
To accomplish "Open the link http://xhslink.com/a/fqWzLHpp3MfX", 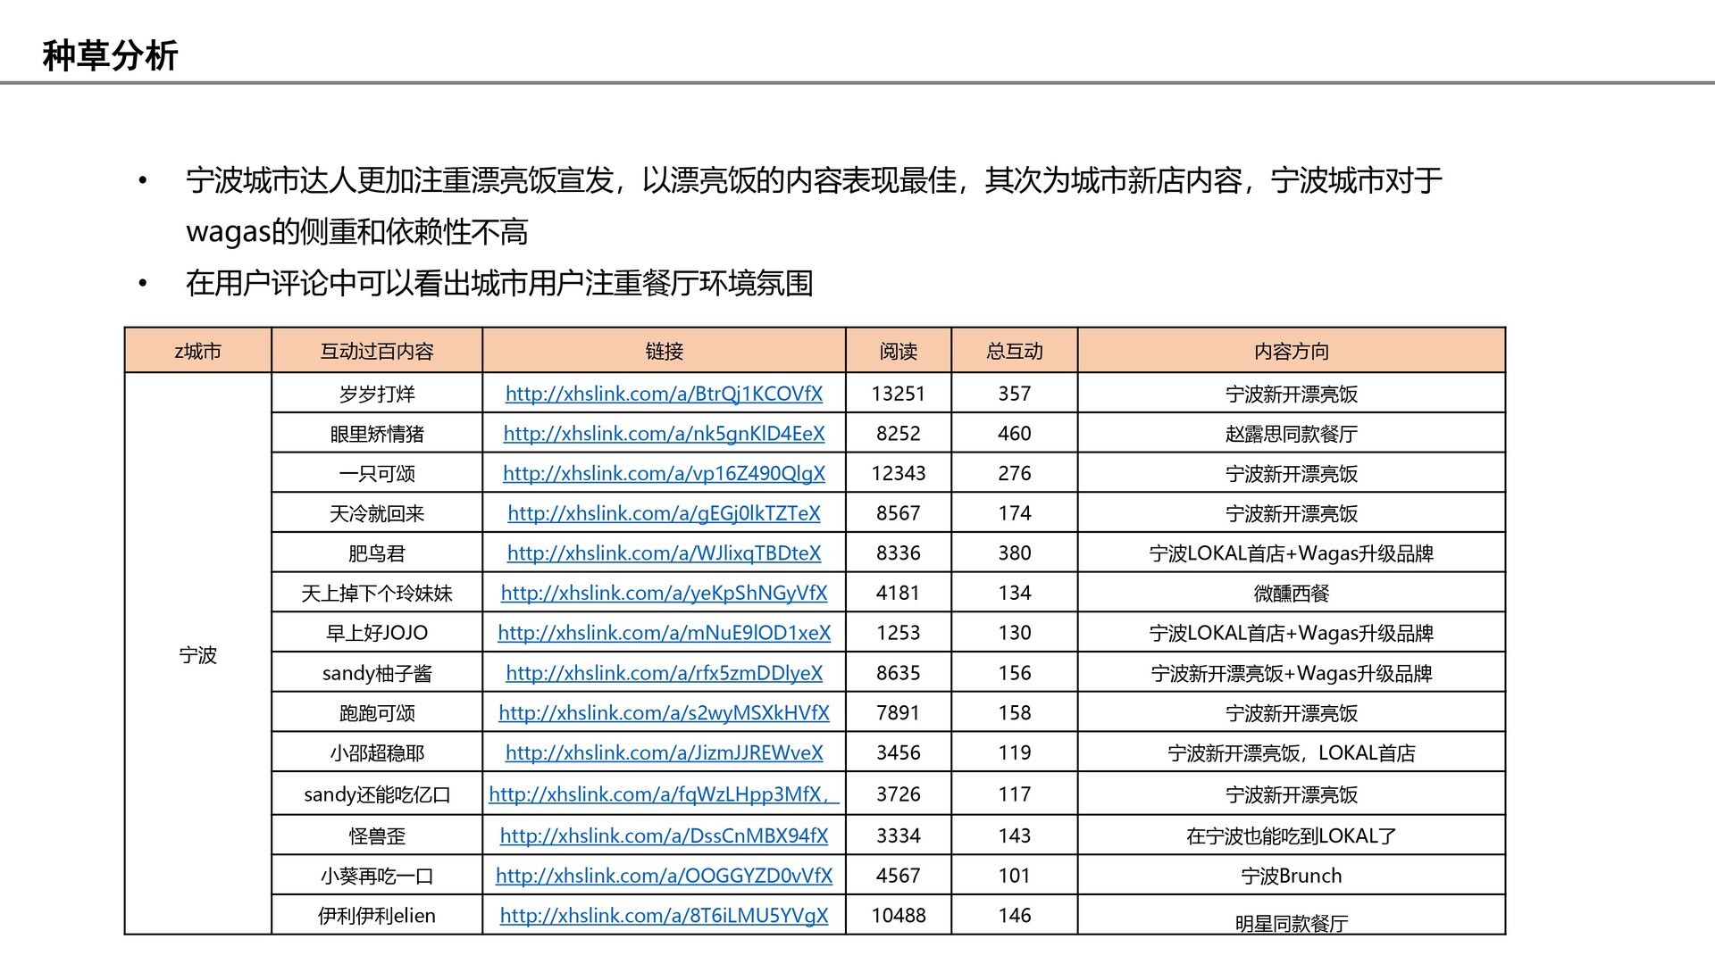I will (664, 794).
